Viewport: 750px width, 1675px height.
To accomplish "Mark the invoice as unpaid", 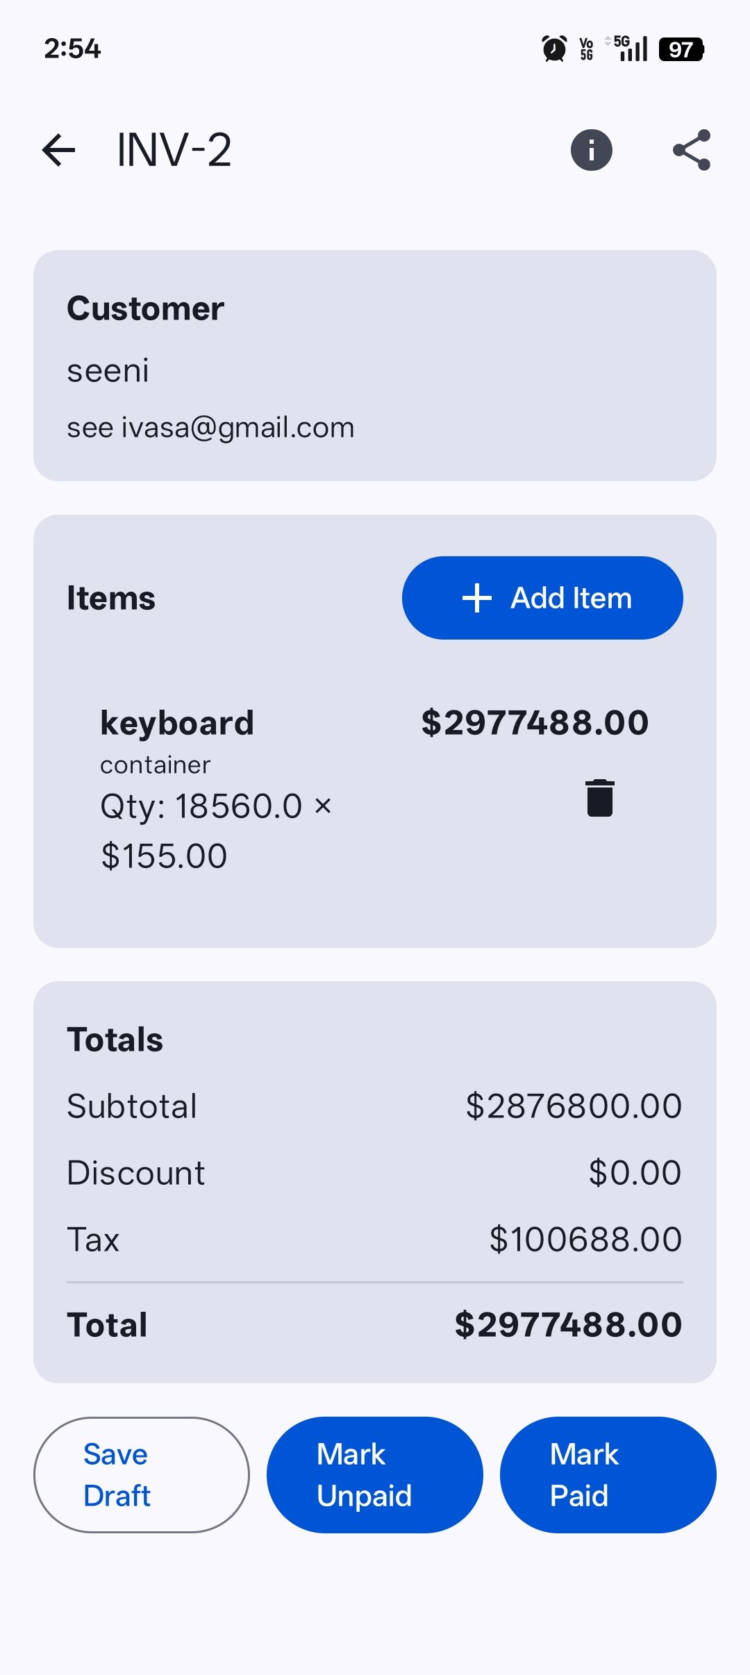I will (x=375, y=1474).
